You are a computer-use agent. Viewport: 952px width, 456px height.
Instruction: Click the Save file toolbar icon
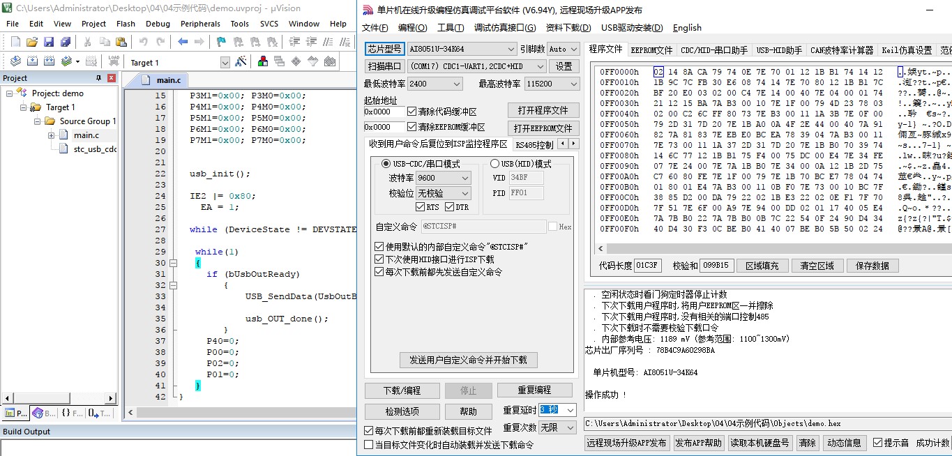coord(49,42)
